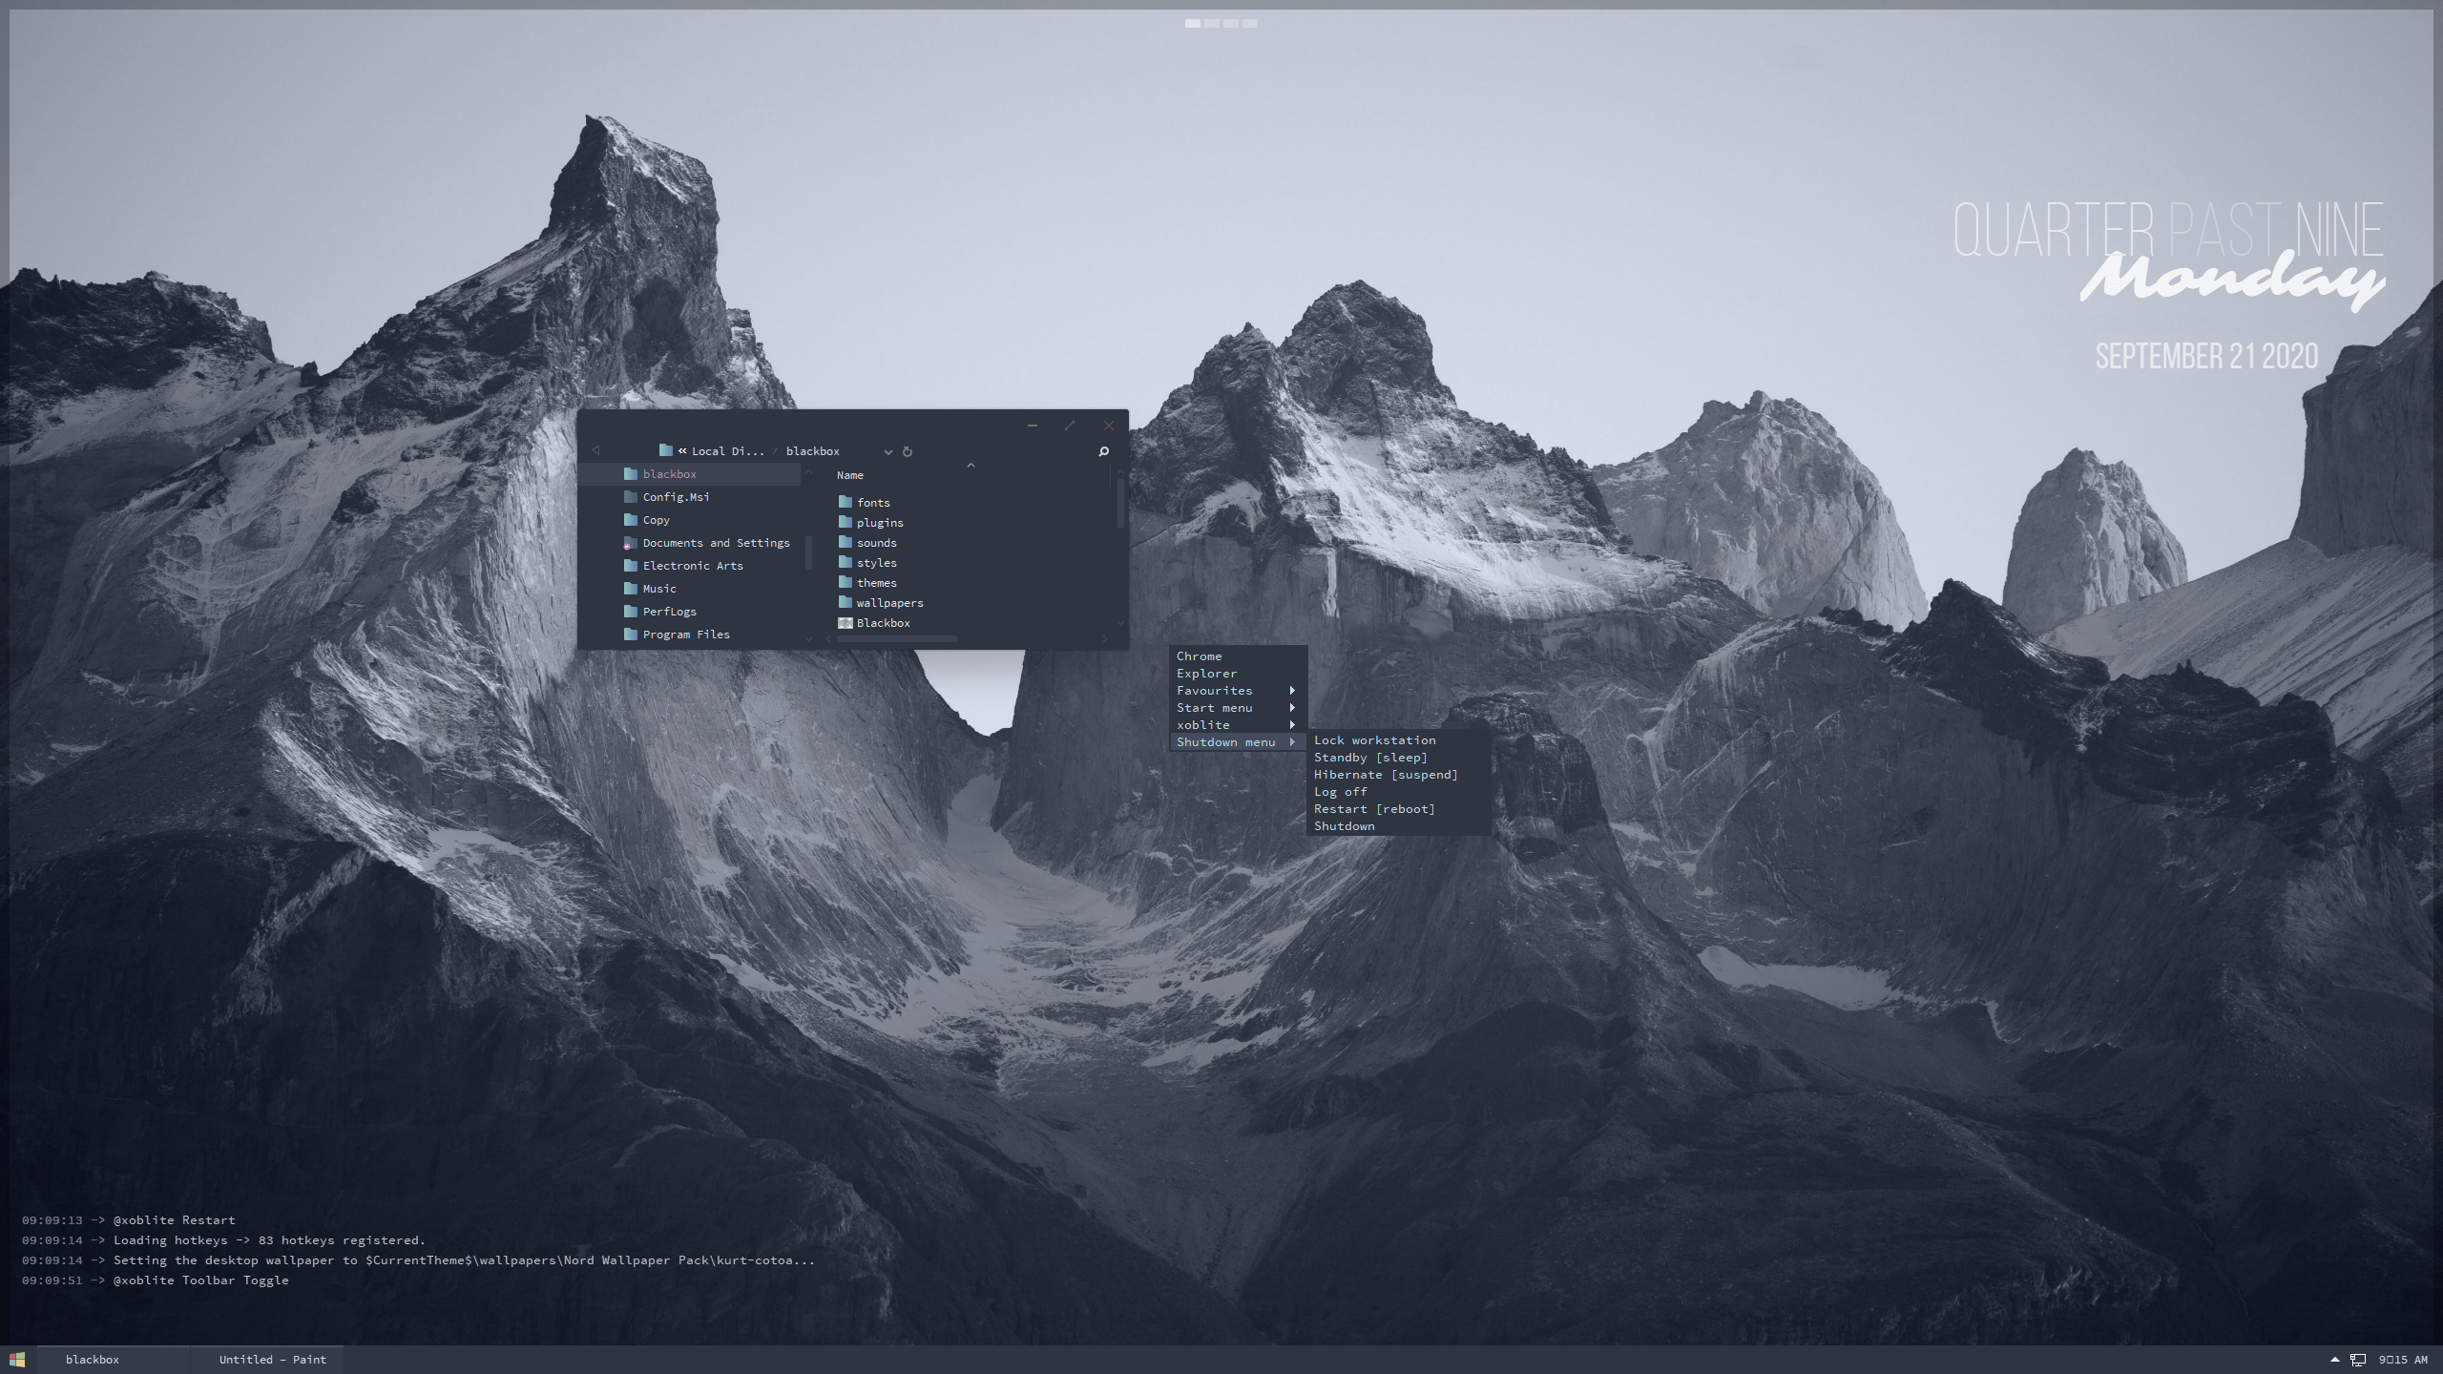The height and width of the screenshot is (1374, 2443).
Task: Launch the Blackbox executable
Action: 883,622
